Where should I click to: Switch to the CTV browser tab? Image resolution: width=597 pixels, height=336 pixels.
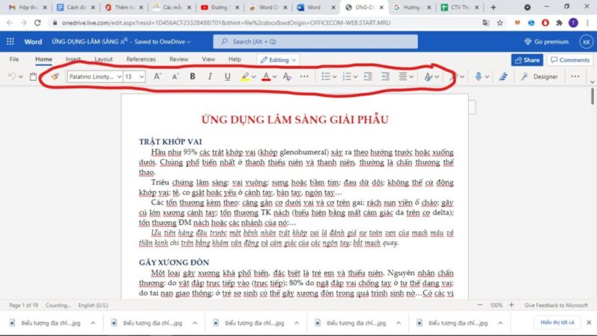pos(460,7)
